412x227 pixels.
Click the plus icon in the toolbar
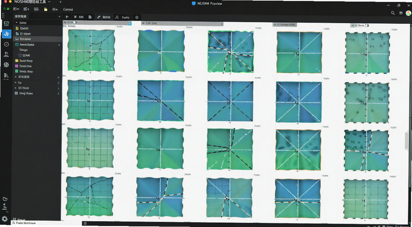click(67, 17)
